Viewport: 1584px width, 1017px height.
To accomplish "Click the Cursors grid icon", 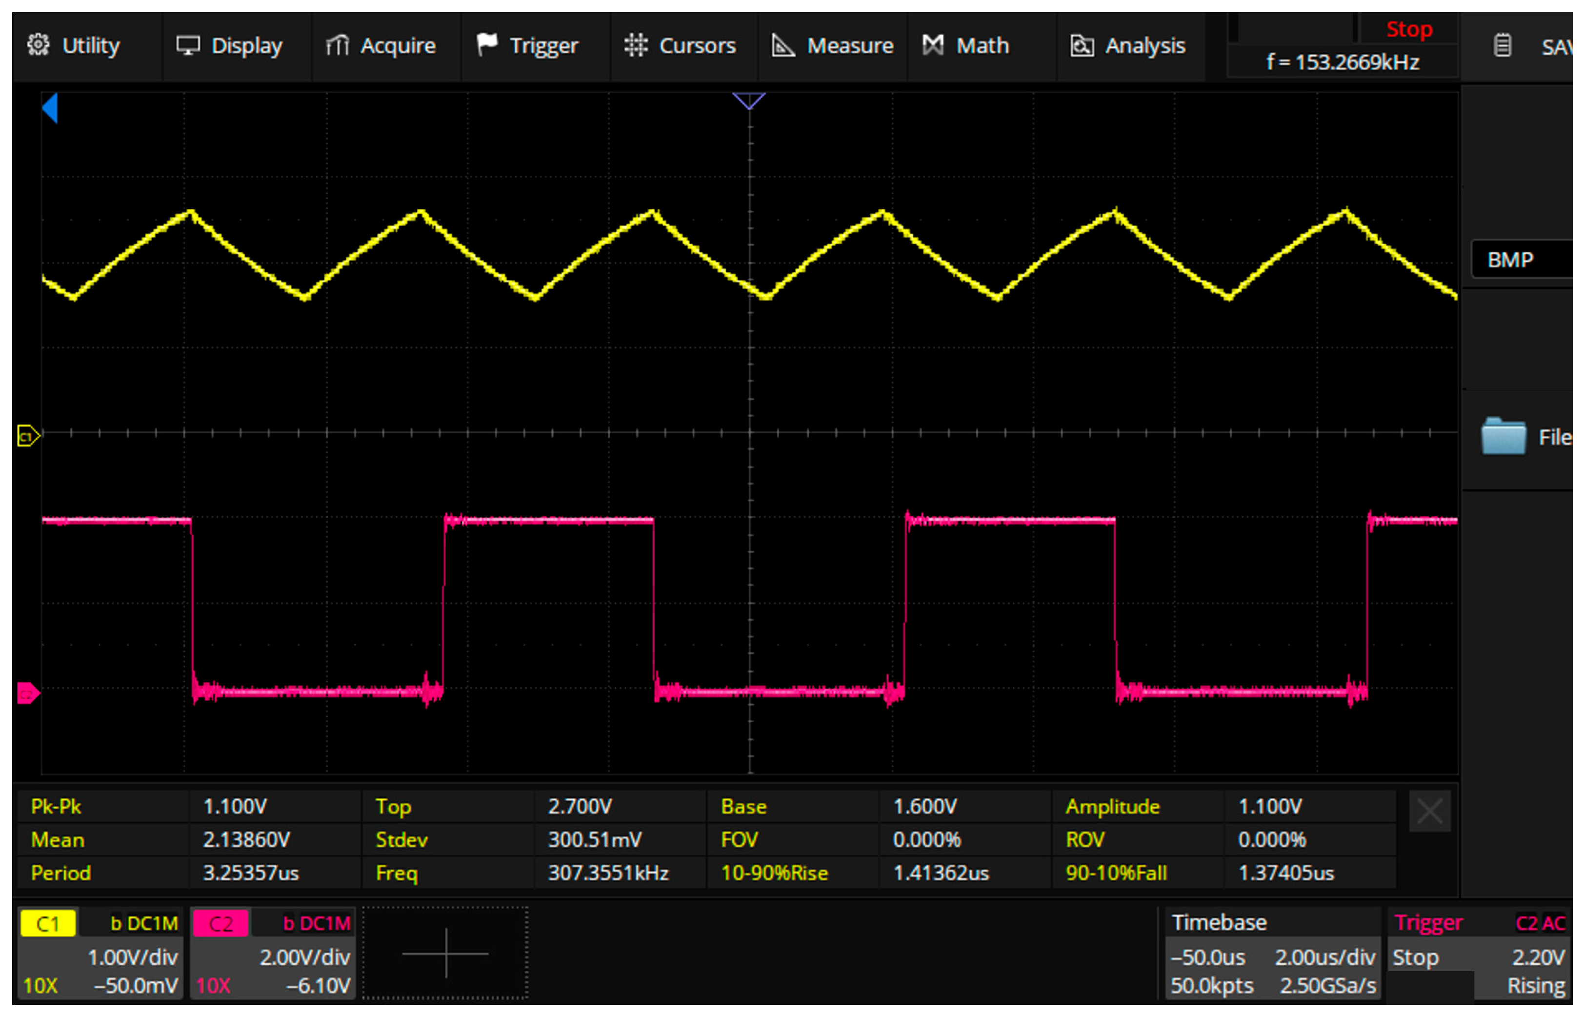I will [636, 45].
